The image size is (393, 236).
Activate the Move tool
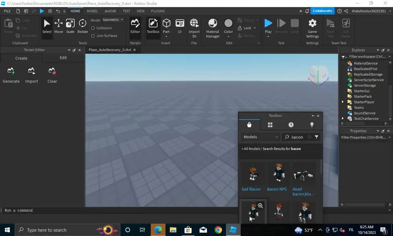[x=58, y=26]
